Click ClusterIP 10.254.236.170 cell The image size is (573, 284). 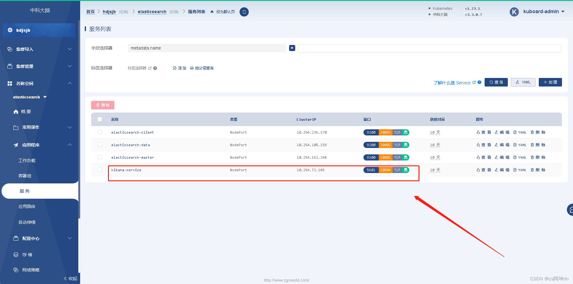point(312,132)
